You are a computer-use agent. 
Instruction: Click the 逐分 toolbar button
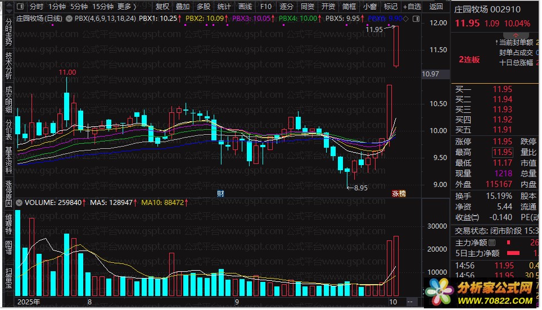point(287,7)
